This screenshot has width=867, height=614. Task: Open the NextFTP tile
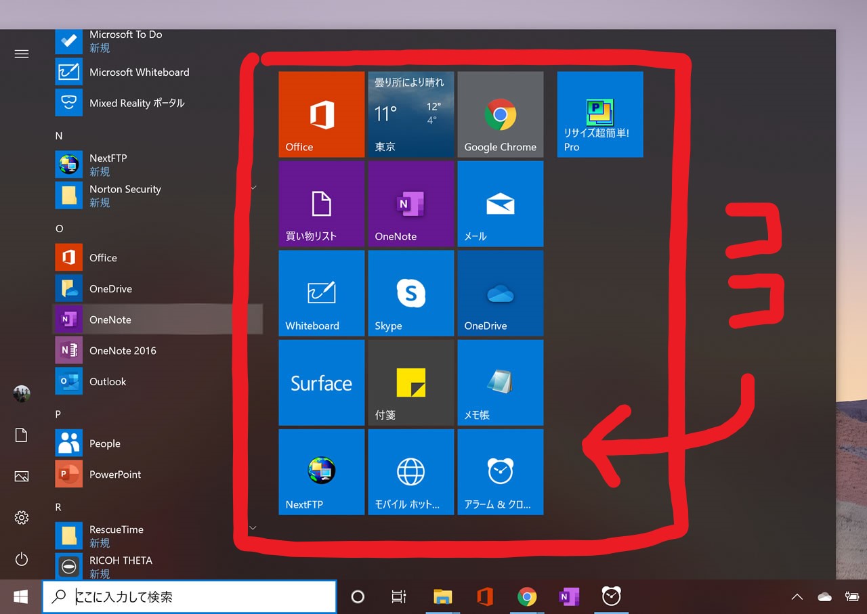tap(321, 472)
